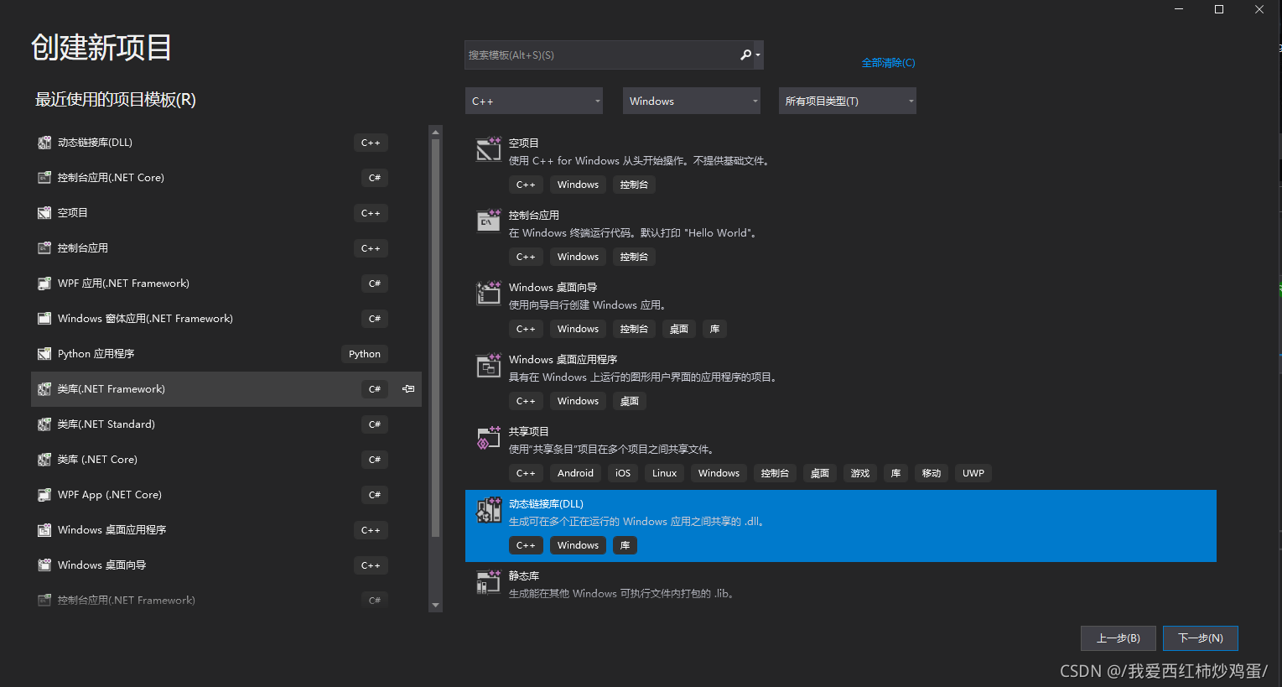Image resolution: width=1282 pixels, height=687 pixels.
Task: Click the Windows 桌面向导 template icon in results
Action: pyautogui.click(x=489, y=293)
